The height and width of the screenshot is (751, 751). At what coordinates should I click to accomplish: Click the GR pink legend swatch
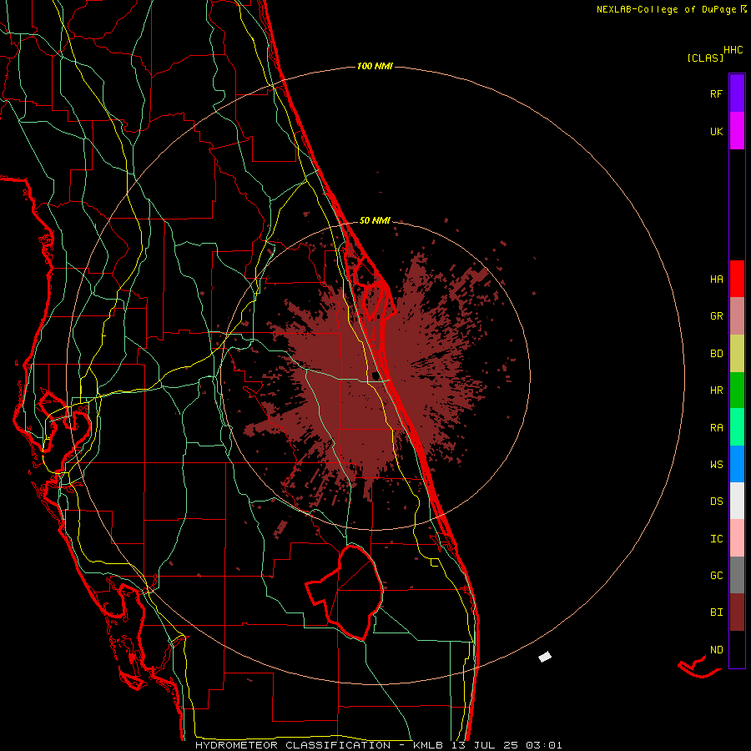pyautogui.click(x=737, y=316)
